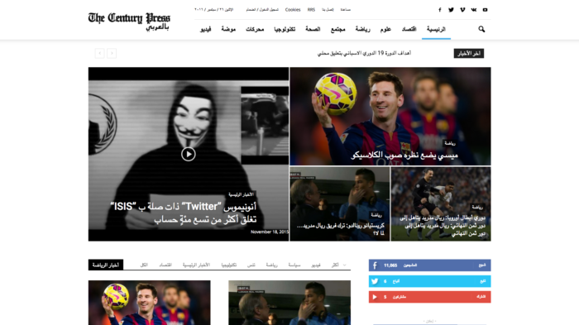Click the Twitter followers counter bar
The width and height of the screenshot is (579, 325).
click(429, 281)
